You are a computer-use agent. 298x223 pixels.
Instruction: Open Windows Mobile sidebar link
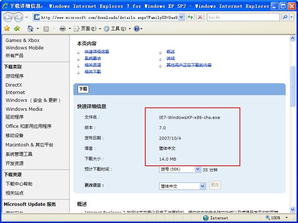click(25, 48)
